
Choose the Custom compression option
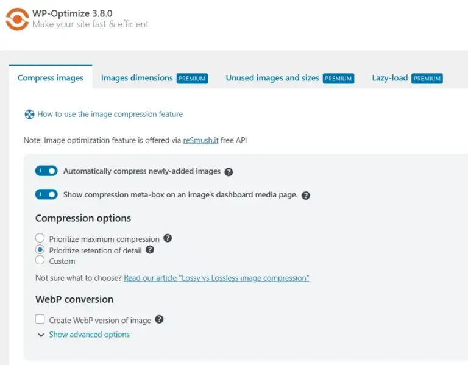pos(40,260)
